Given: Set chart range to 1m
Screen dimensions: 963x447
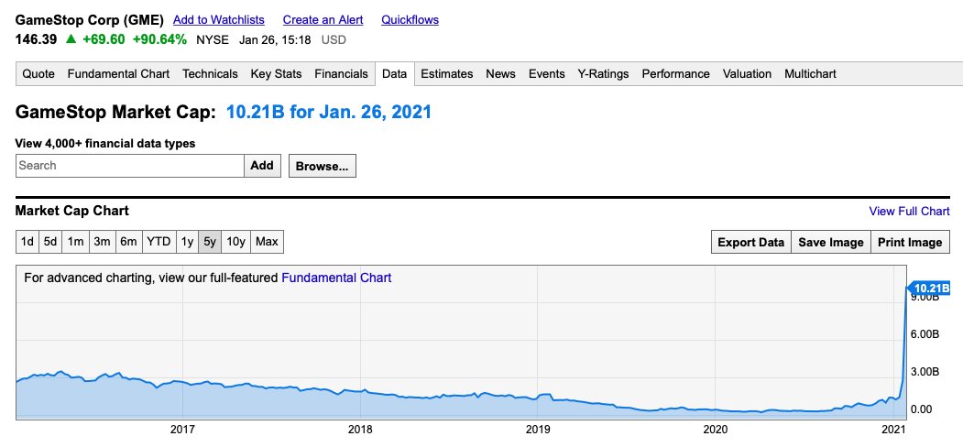Looking at the screenshot, I should click(x=75, y=242).
